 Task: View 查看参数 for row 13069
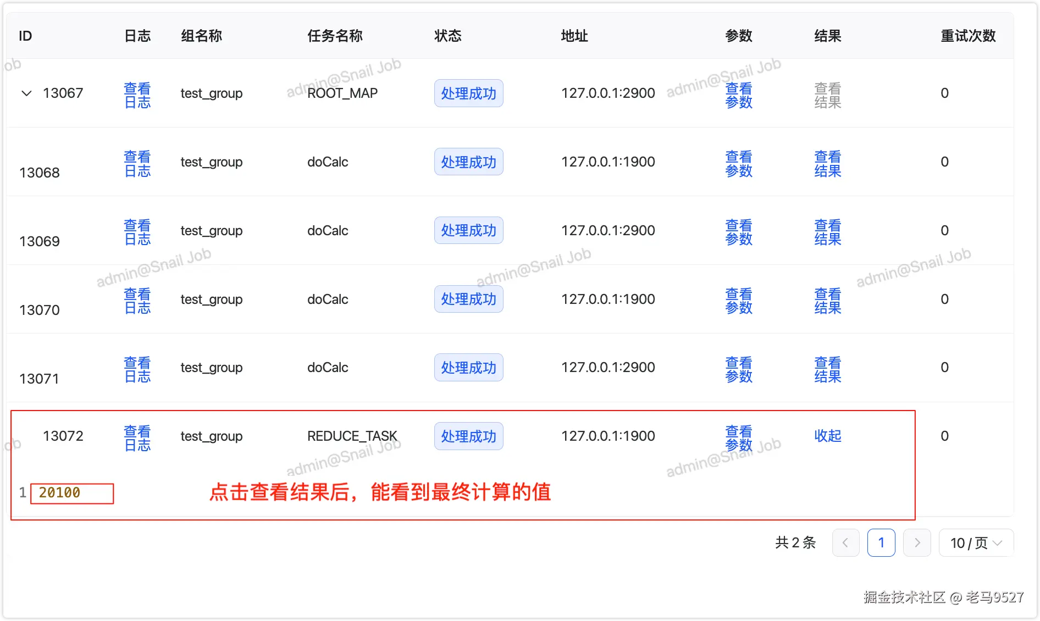(x=739, y=232)
